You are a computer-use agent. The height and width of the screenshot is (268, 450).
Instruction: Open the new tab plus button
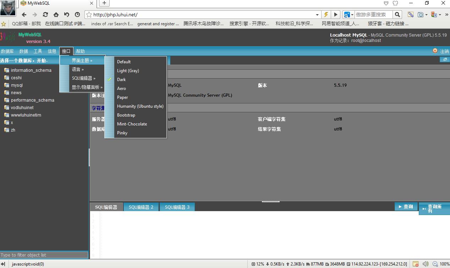pyautogui.click(x=104, y=3)
